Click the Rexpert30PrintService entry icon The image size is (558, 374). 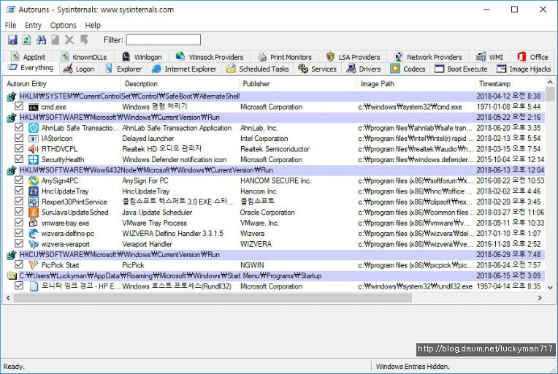(34, 202)
